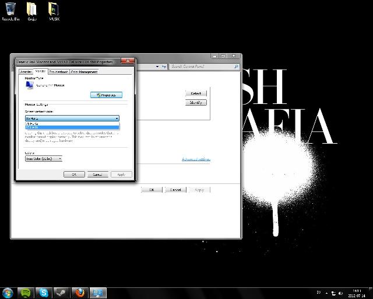Select the Monitor tab
The width and height of the screenshot is (373, 299).
[x=40, y=71]
